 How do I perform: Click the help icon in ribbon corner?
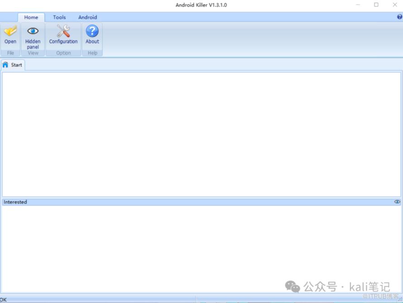tap(399, 17)
